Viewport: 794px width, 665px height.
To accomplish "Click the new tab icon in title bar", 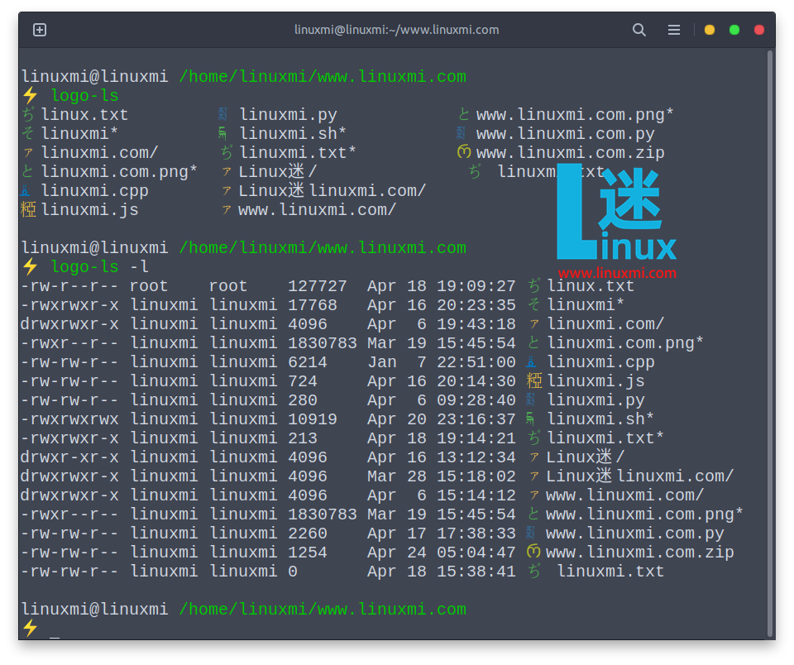I will click(40, 30).
